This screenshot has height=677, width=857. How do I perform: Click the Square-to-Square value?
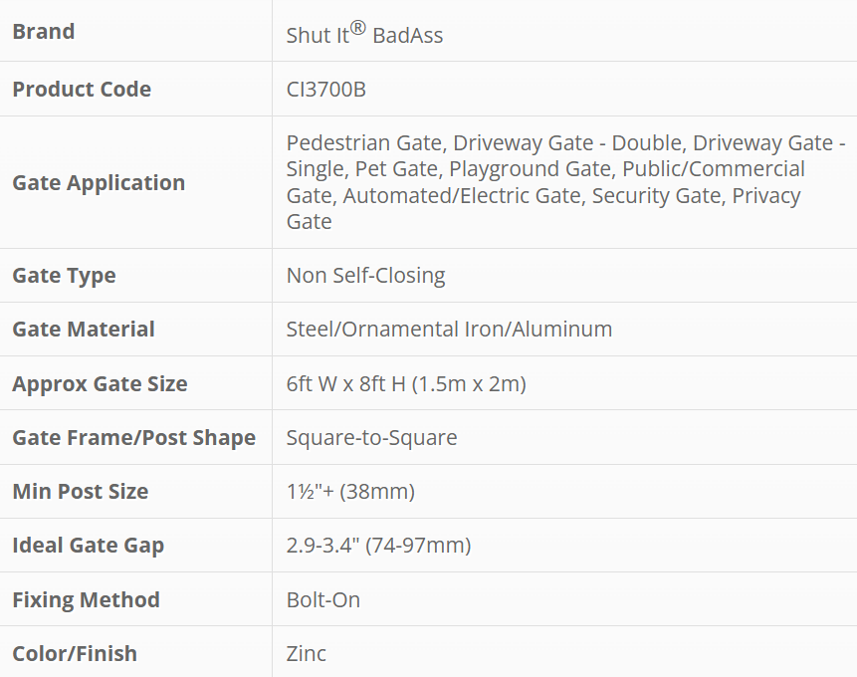coord(371,438)
